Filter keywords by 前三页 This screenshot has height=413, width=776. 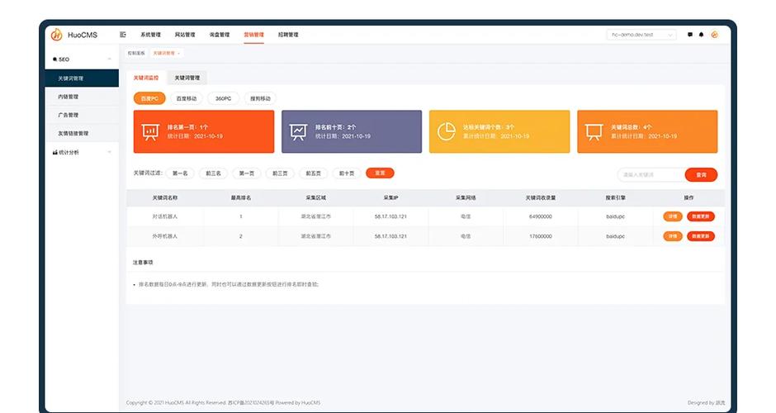click(280, 173)
